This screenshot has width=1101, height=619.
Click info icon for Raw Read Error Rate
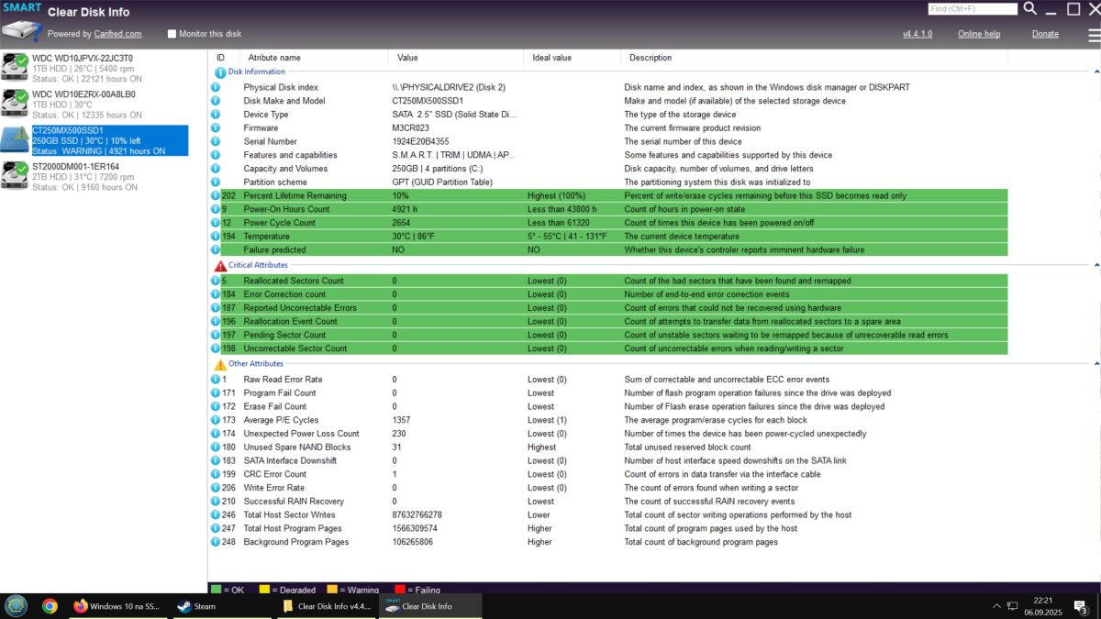[x=216, y=379]
